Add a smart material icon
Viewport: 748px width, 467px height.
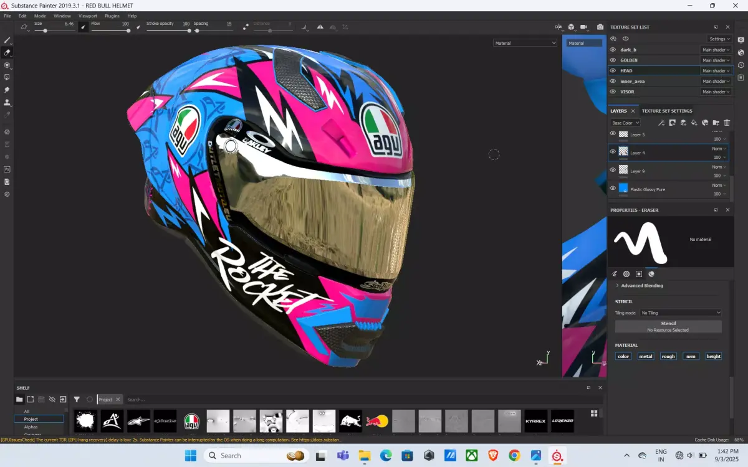click(x=705, y=123)
